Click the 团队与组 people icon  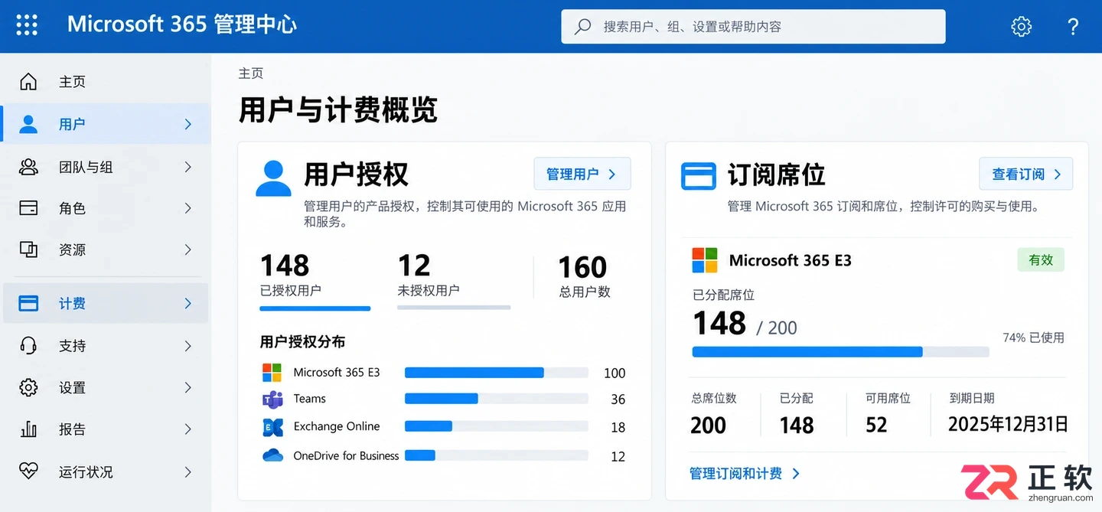[28, 166]
